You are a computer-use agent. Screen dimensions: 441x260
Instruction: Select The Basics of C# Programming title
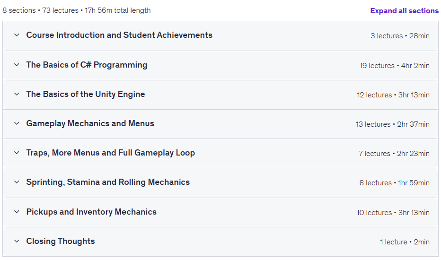87,65
